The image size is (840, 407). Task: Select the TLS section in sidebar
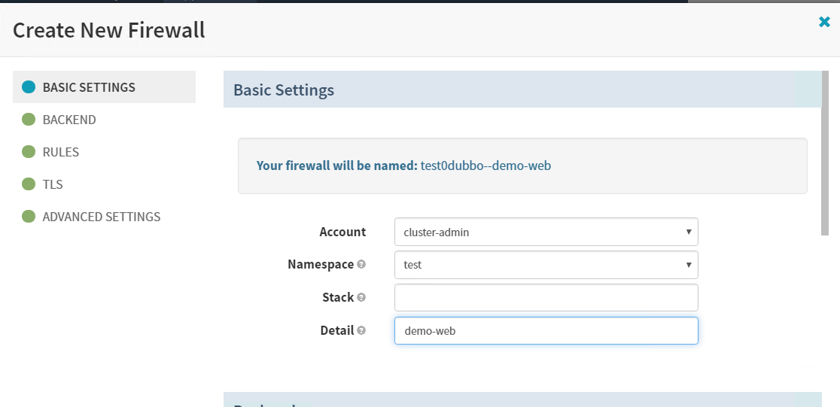[53, 184]
